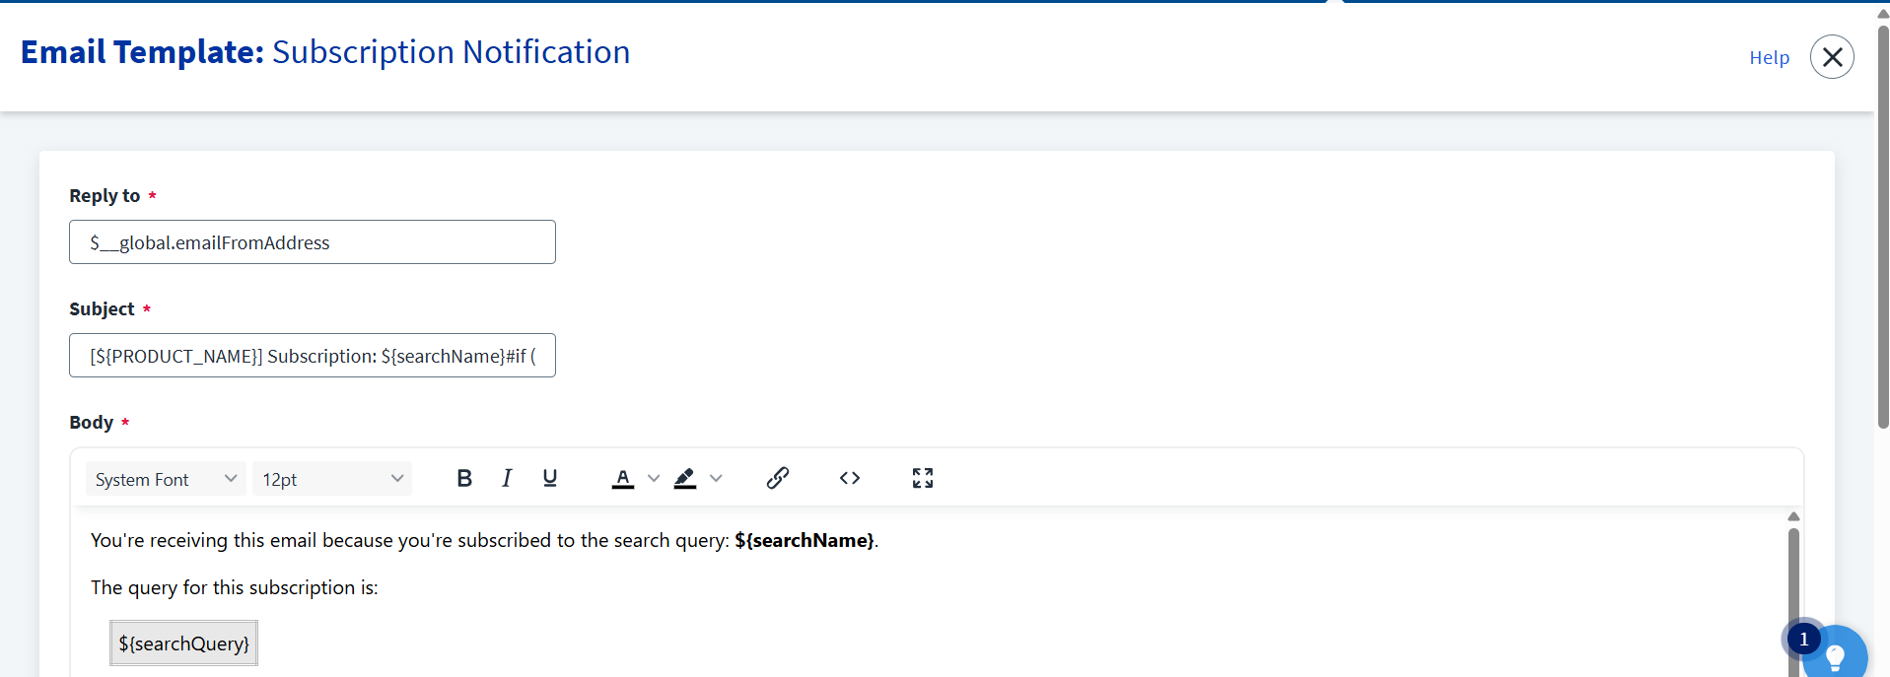This screenshot has width=1890, height=677.
Task: Select the ${searchQuery} placeholder box
Action: tap(184, 643)
